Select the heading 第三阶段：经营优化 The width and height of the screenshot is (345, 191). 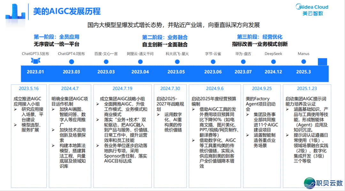pos(260,37)
